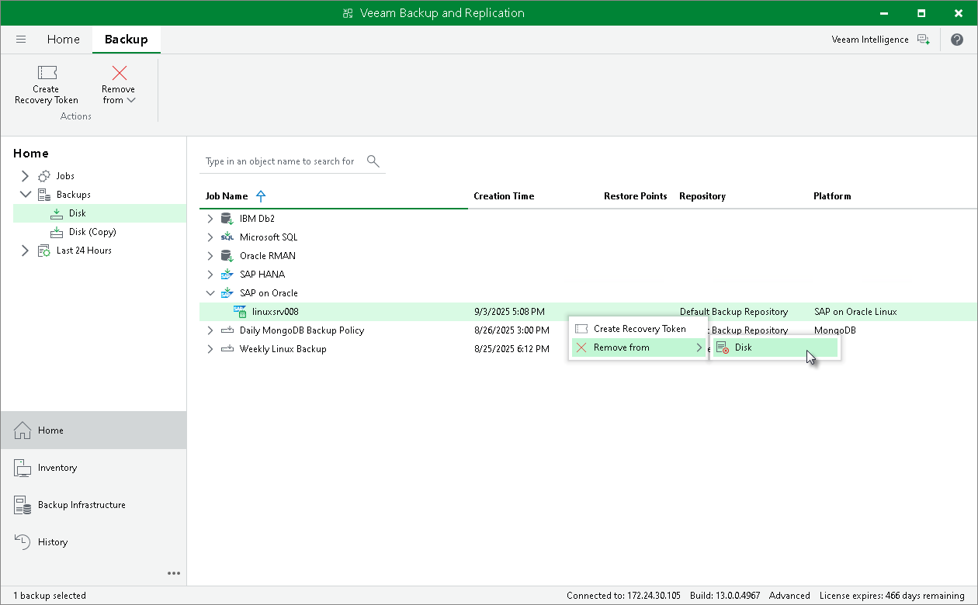Click the linuxsrv008 backup icon

[240, 312]
